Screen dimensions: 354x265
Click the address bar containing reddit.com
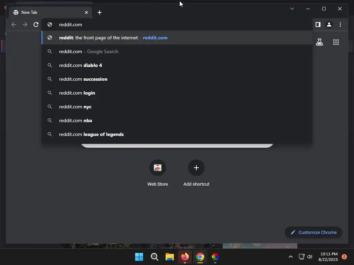point(177,24)
